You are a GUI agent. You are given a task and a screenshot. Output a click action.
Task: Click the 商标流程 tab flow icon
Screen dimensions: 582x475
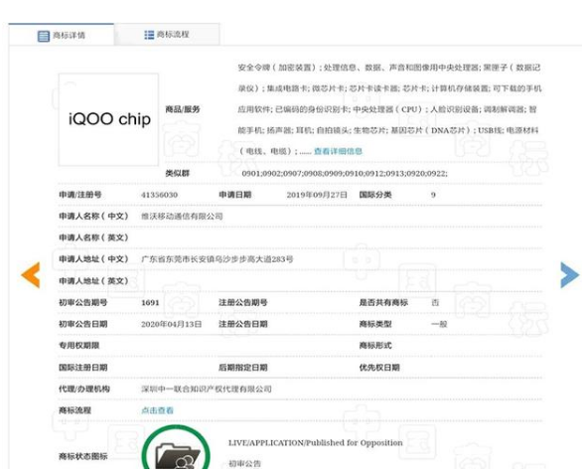149,35
